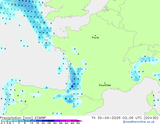The image size is (160, 124).
Task: Click the legend scale label 0.1
Action: click(x=3, y=123)
